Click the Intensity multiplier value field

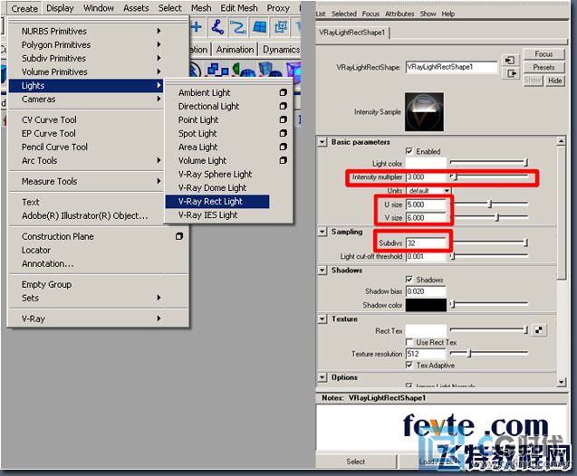pos(426,177)
